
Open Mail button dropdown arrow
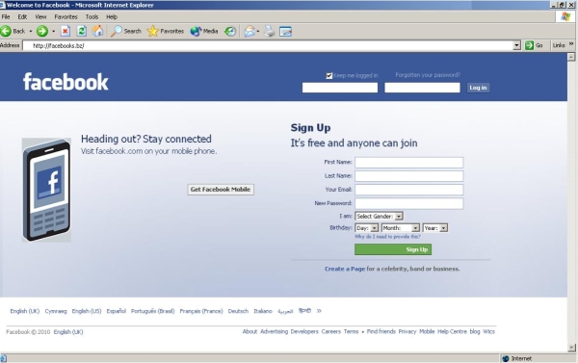tap(258, 32)
